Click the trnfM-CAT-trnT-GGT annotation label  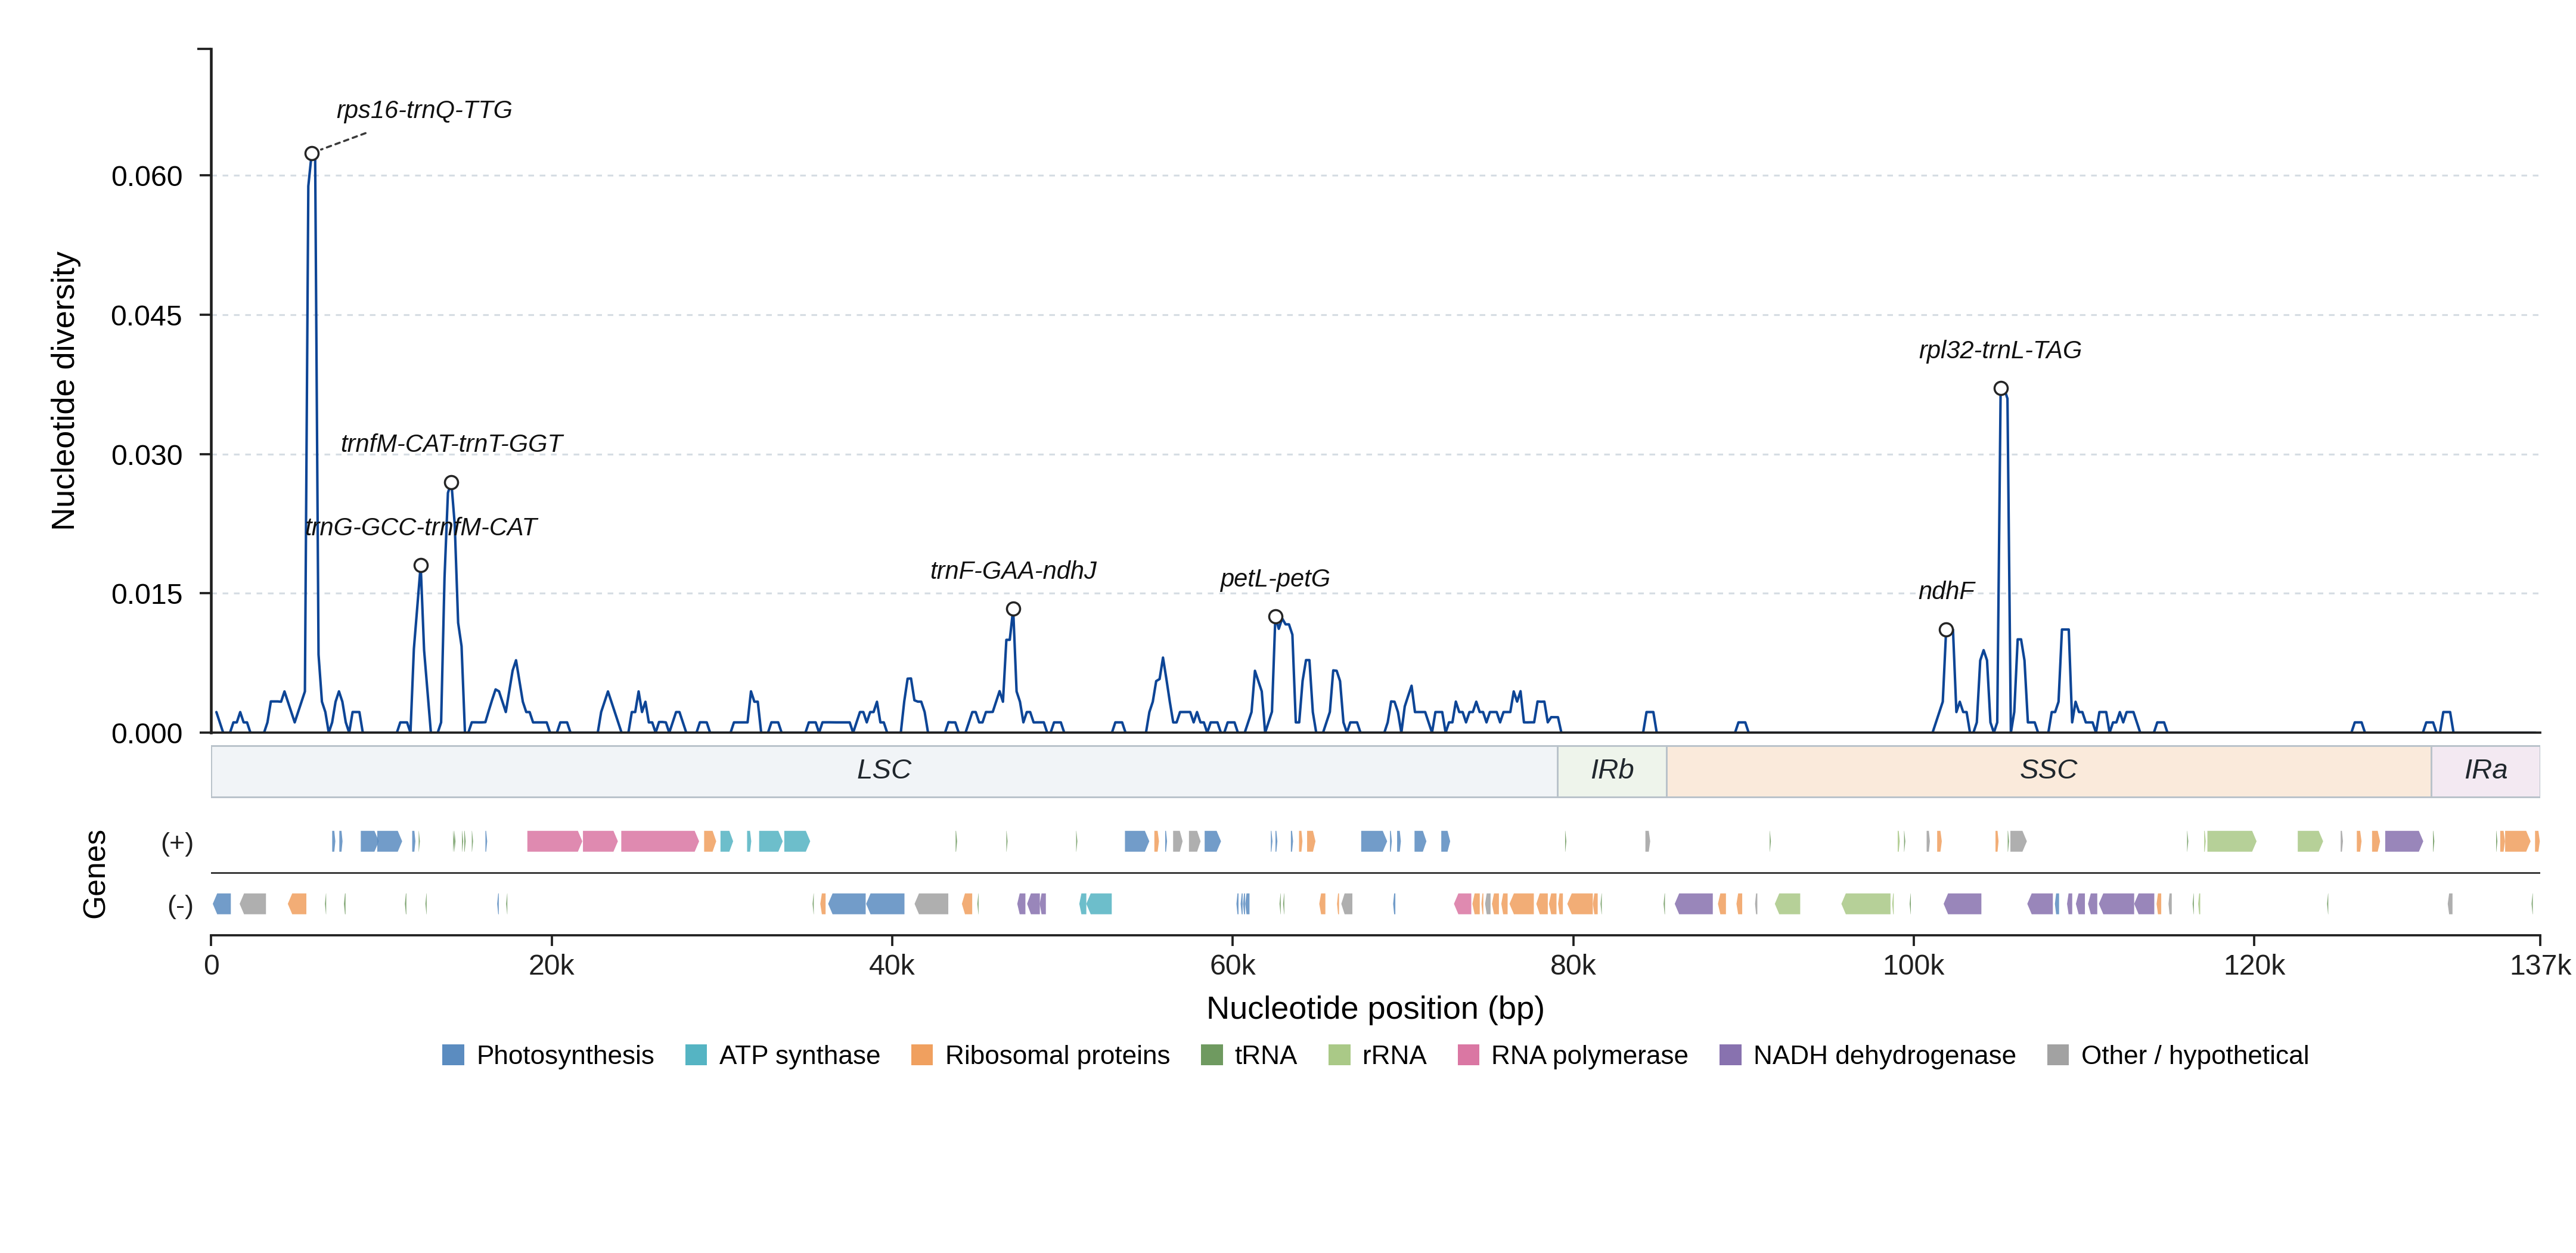tap(451, 444)
